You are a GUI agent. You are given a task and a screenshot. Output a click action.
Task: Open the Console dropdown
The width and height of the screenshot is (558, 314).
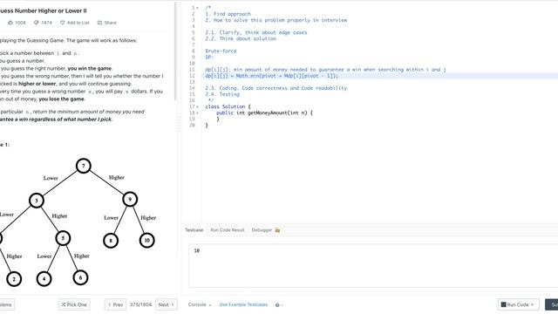pos(200,304)
